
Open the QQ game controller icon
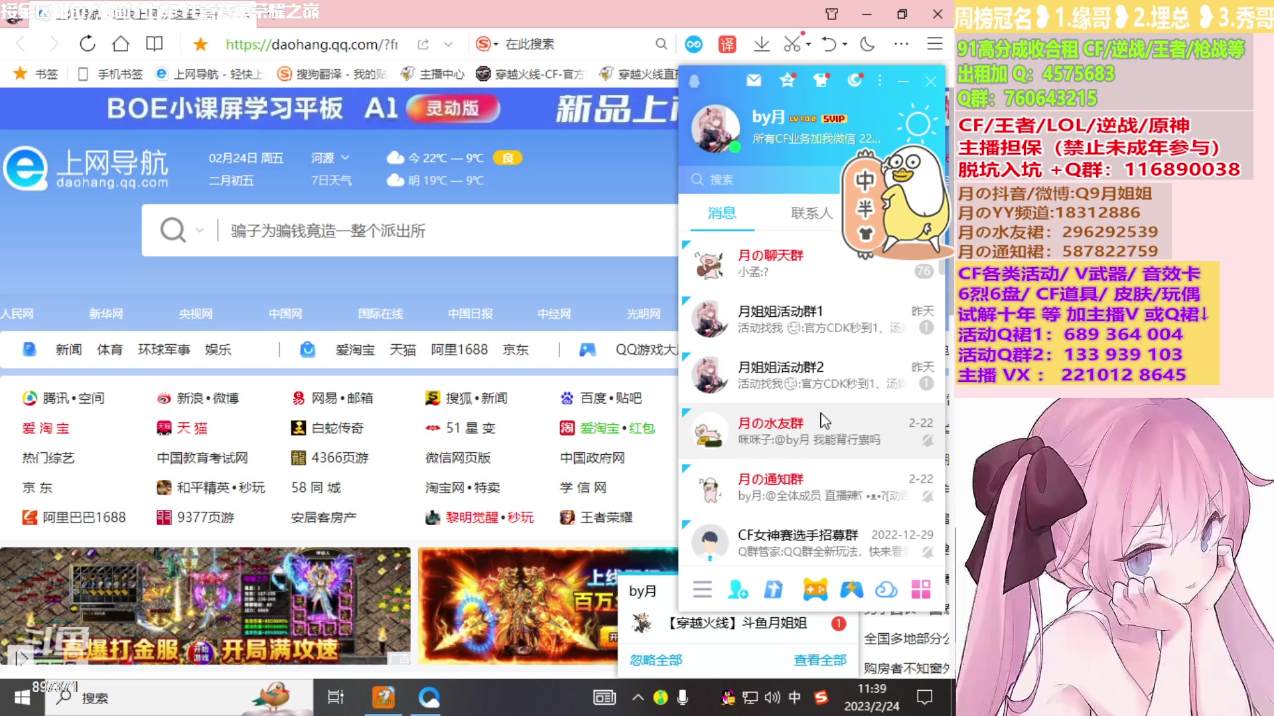tap(815, 589)
